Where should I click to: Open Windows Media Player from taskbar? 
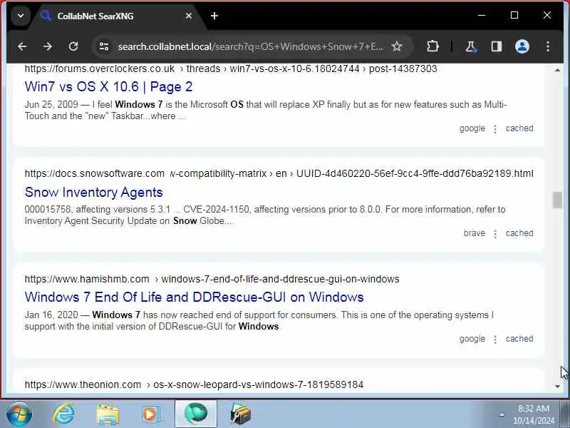click(x=151, y=414)
